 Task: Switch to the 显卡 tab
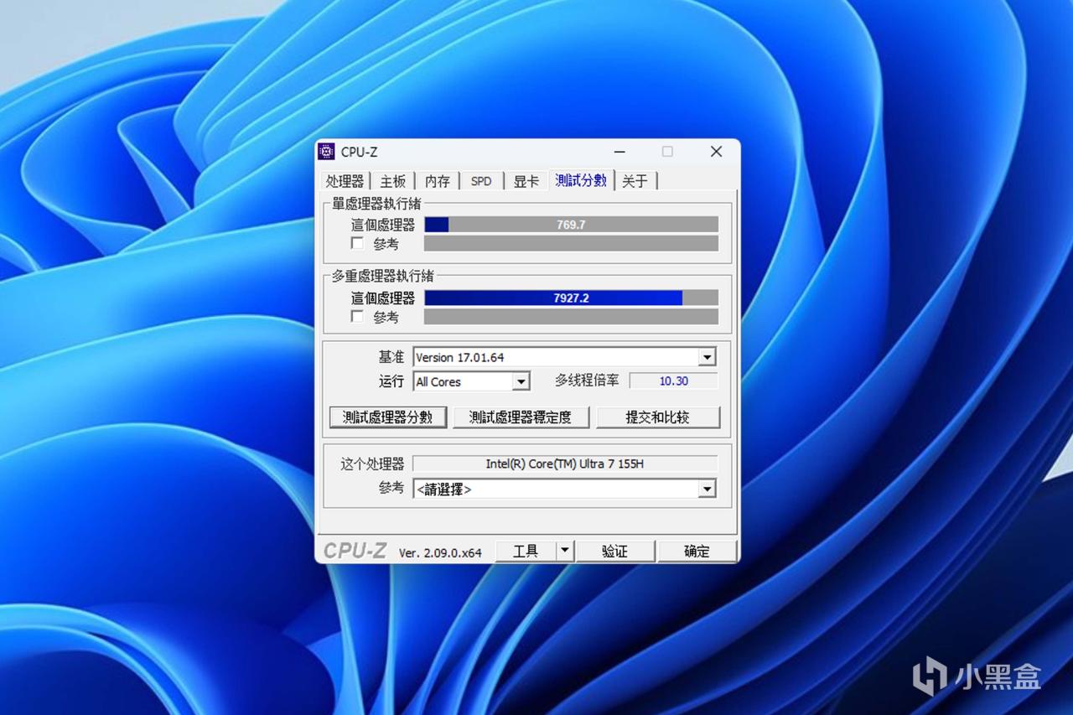pos(526,181)
